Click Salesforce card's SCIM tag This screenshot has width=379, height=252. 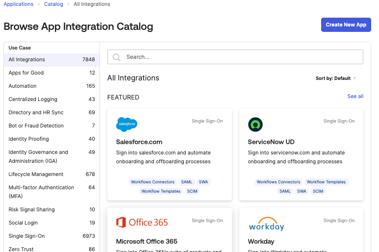pos(192,191)
